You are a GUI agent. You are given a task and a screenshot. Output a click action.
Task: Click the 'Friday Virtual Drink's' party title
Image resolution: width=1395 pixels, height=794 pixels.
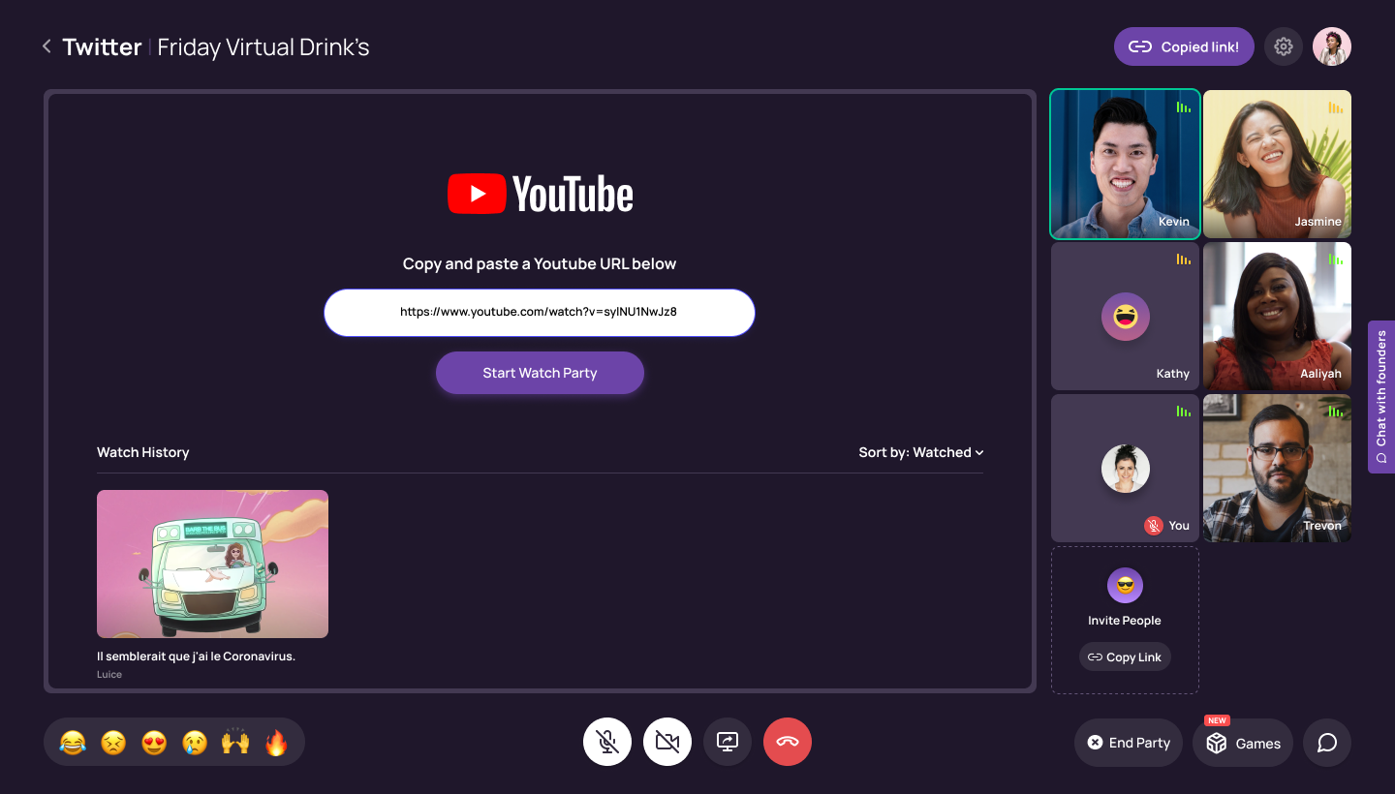tap(263, 46)
